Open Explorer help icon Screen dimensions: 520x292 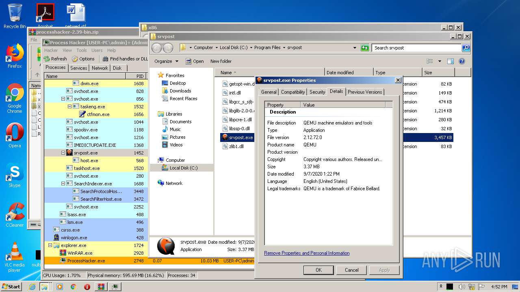pos(461,61)
